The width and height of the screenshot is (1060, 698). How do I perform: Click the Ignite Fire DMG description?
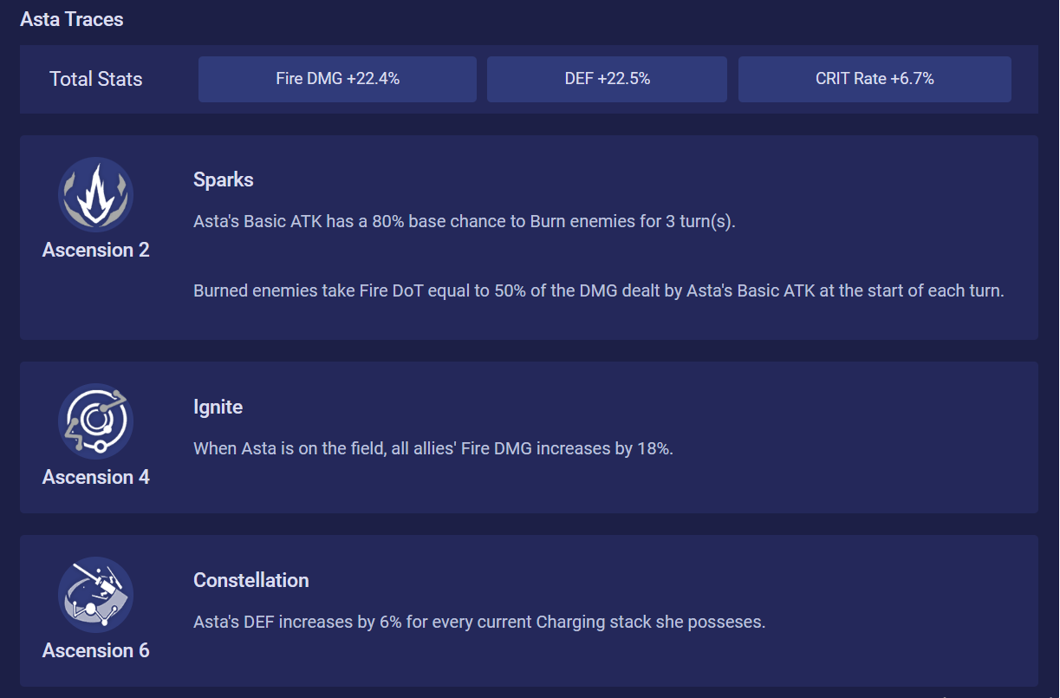pos(433,449)
